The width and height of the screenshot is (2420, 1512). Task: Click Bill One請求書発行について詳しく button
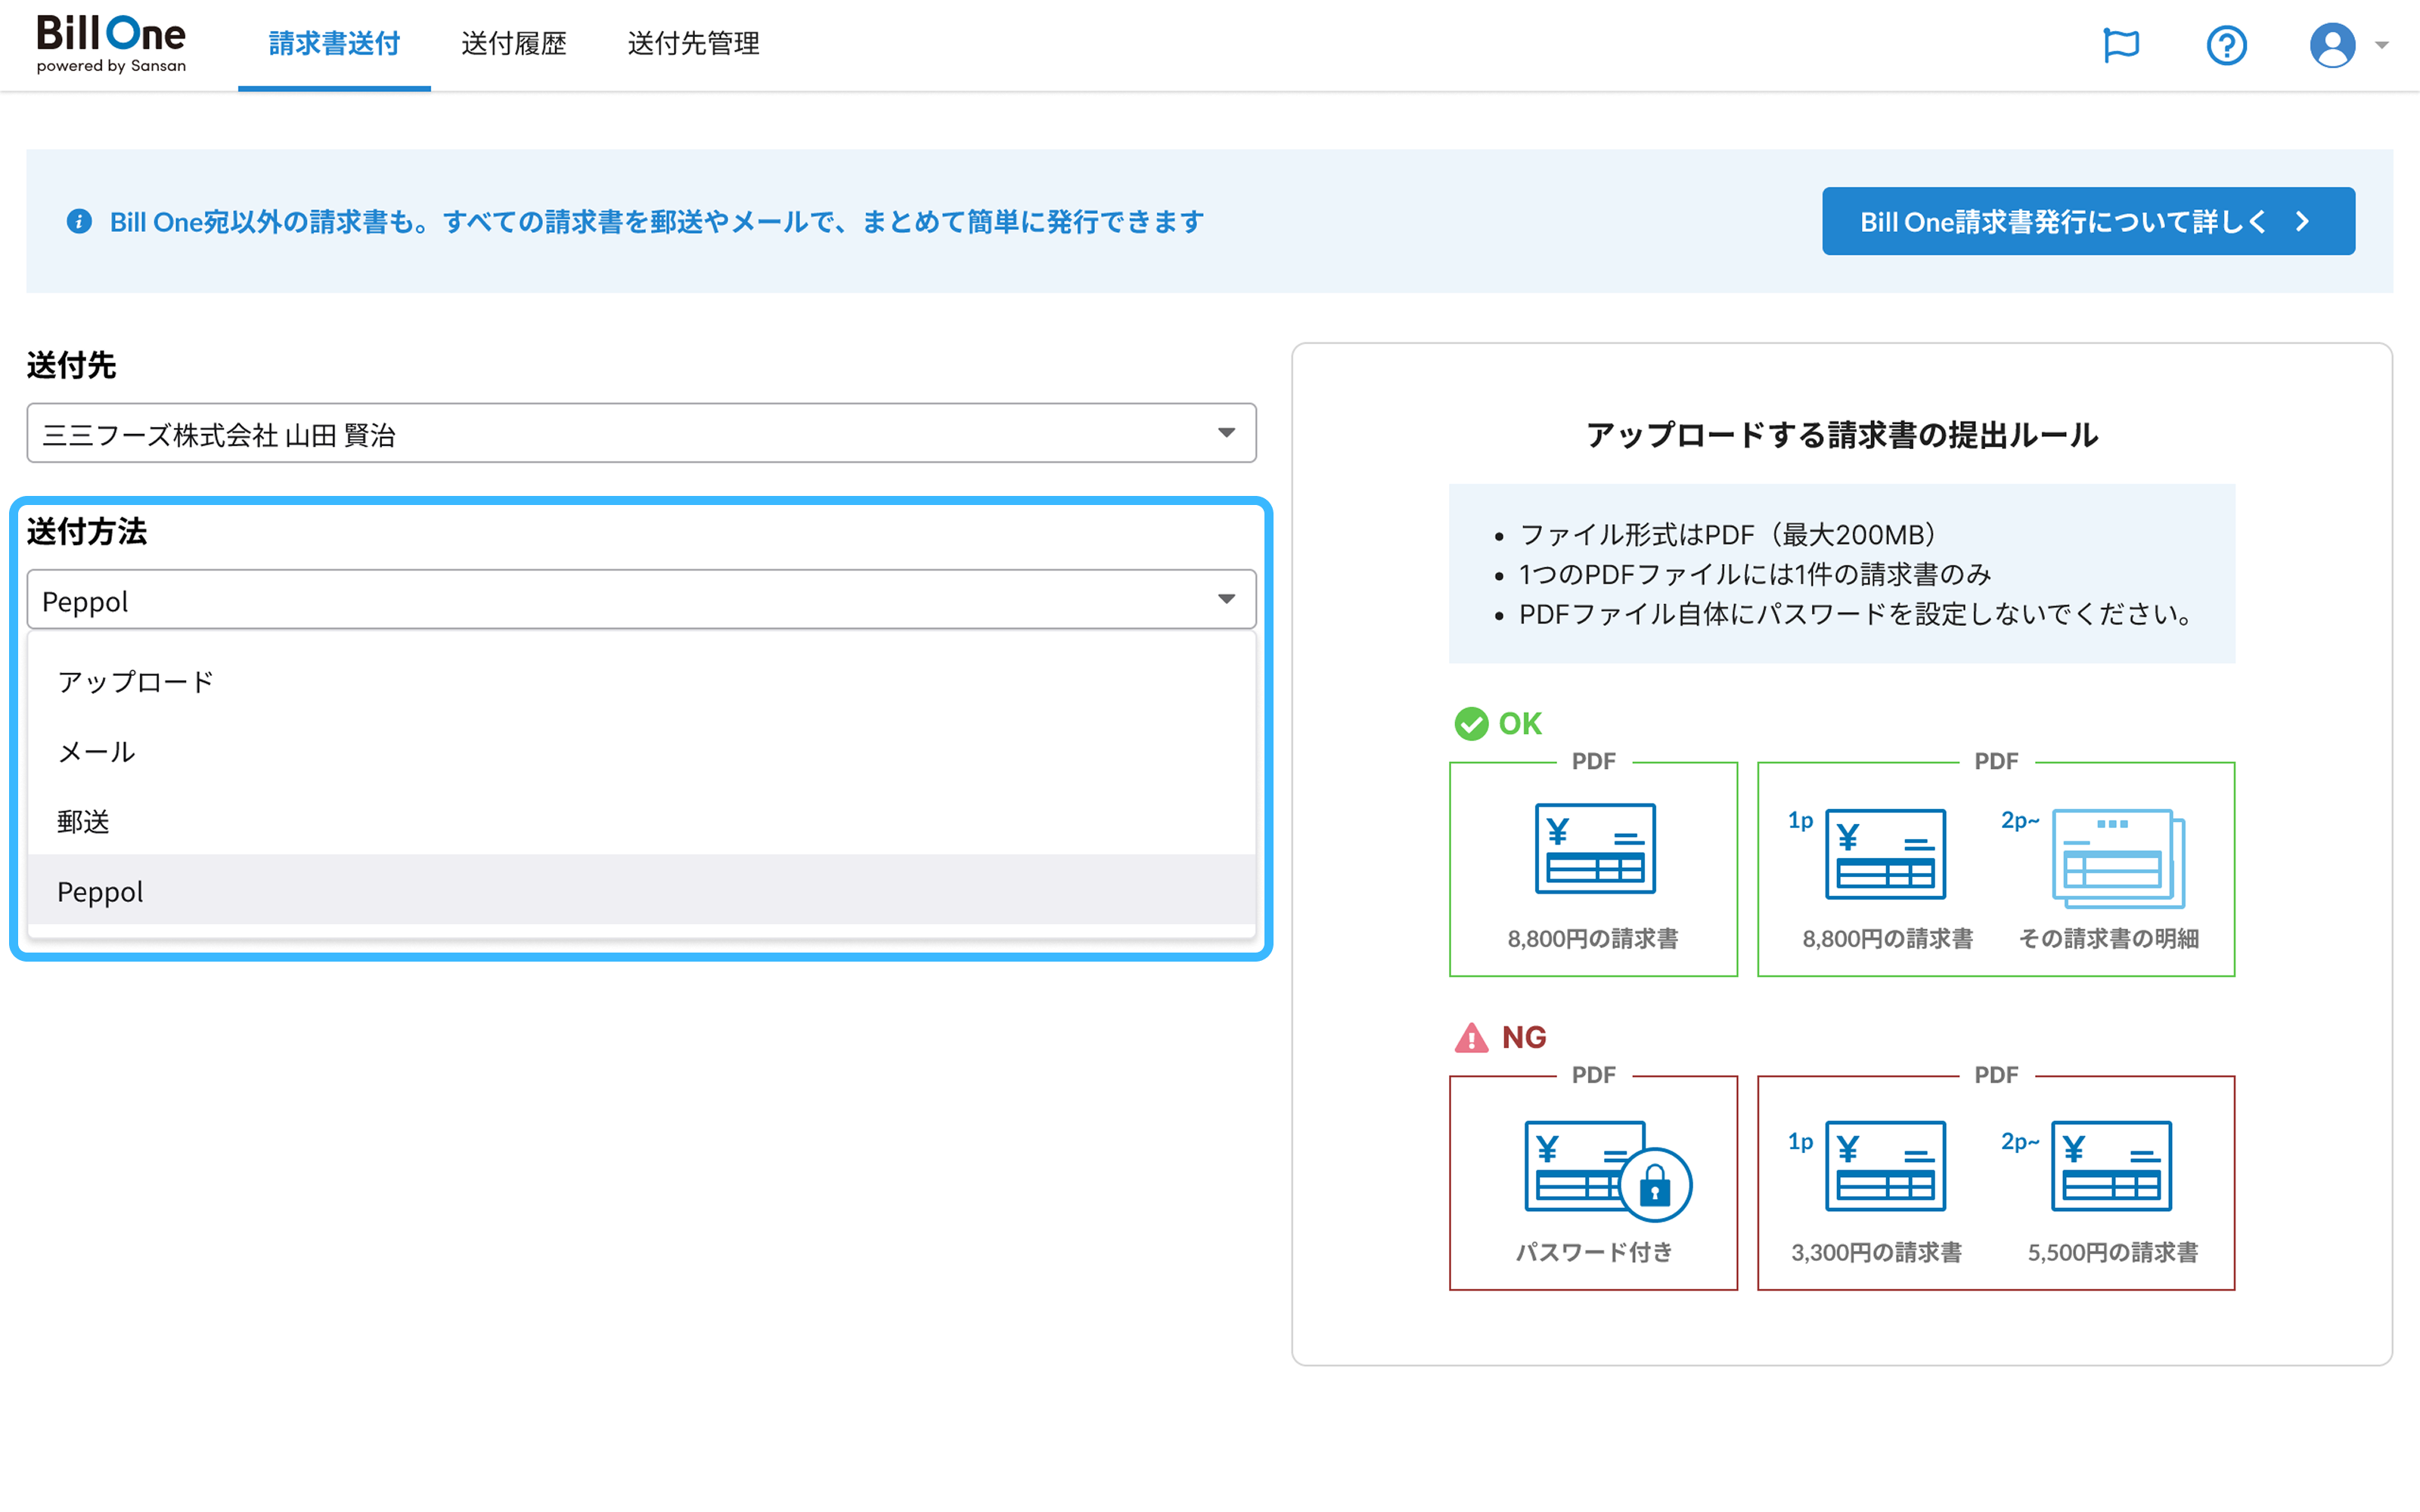click(x=2087, y=221)
